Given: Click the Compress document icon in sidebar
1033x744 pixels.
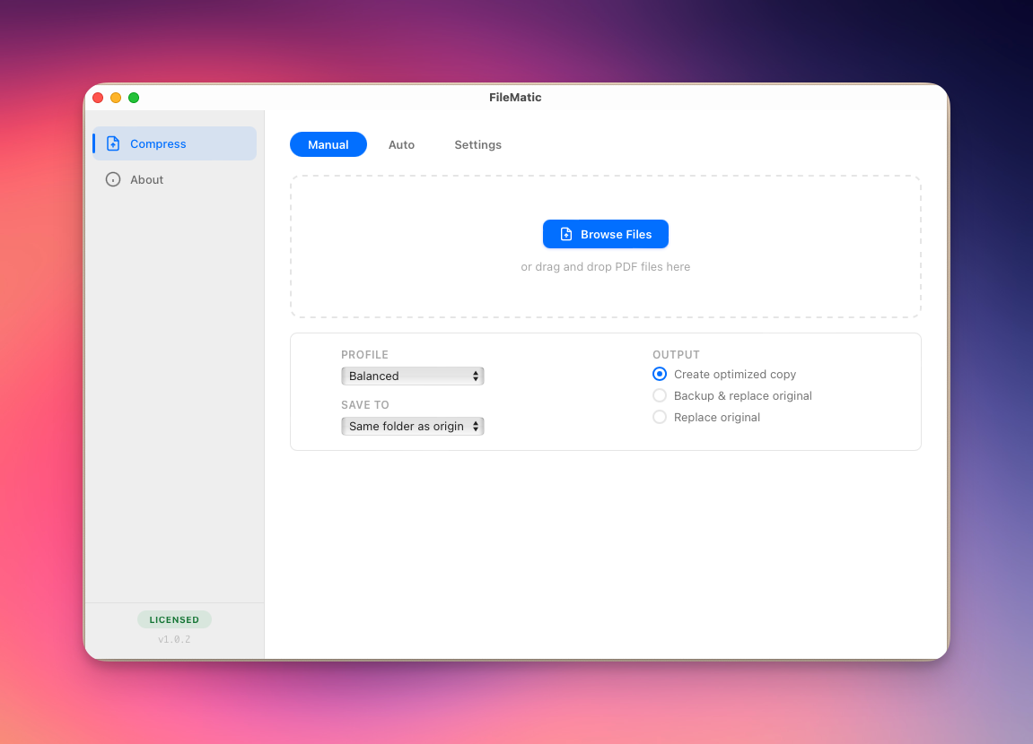Looking at the screenshot, I should click(x=113, y=143).
